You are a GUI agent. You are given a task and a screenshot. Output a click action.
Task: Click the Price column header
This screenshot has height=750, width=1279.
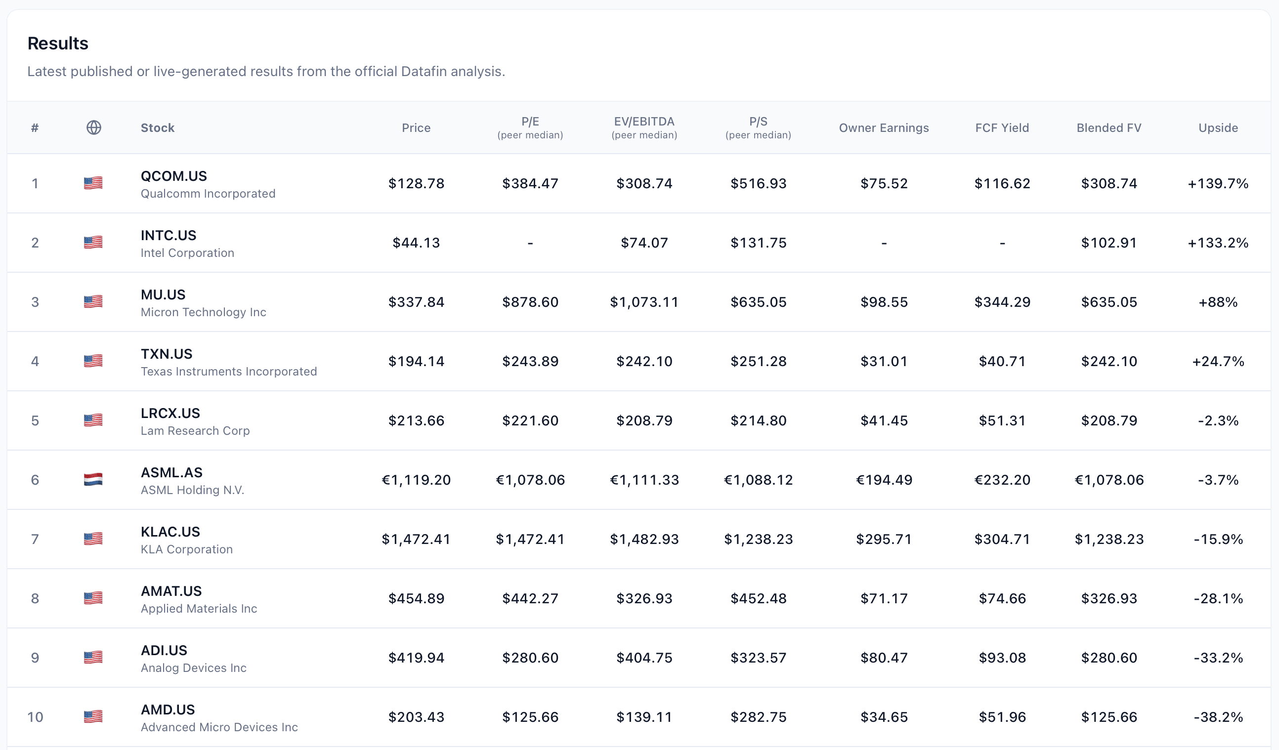tap(416, 128)
